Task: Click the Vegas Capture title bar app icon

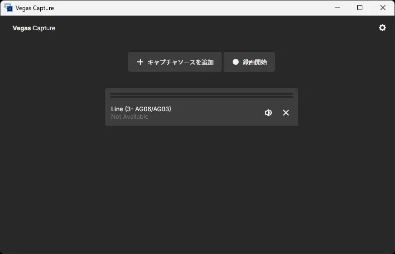Action: tap(9, 8)
